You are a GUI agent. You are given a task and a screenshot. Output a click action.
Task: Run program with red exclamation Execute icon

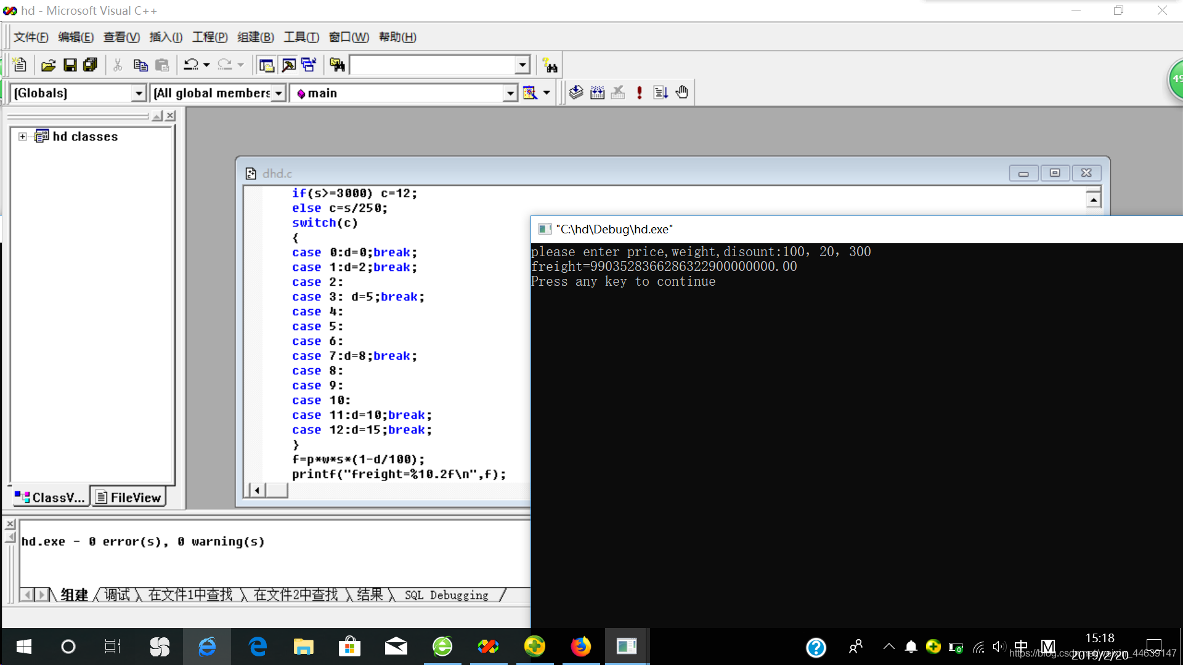640,92
